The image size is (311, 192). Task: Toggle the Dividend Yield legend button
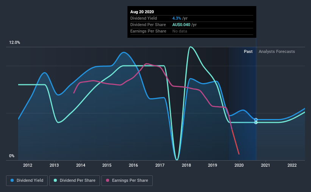(x=27, y=181)
